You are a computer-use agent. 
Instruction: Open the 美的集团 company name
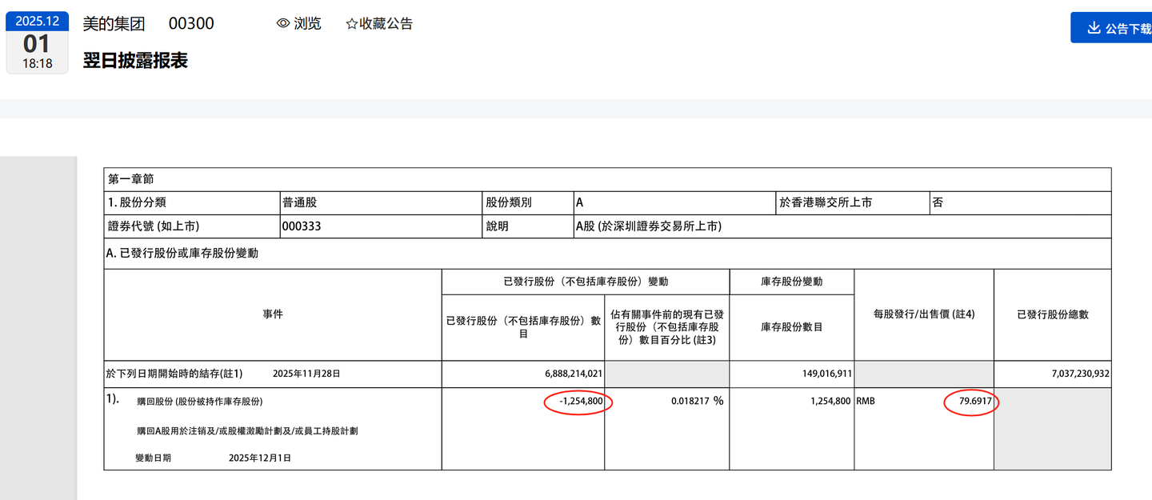point(114,23)
